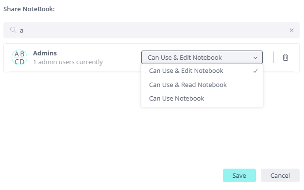
Task: Delete Admins share with trash icon
Action: point(286,57)
